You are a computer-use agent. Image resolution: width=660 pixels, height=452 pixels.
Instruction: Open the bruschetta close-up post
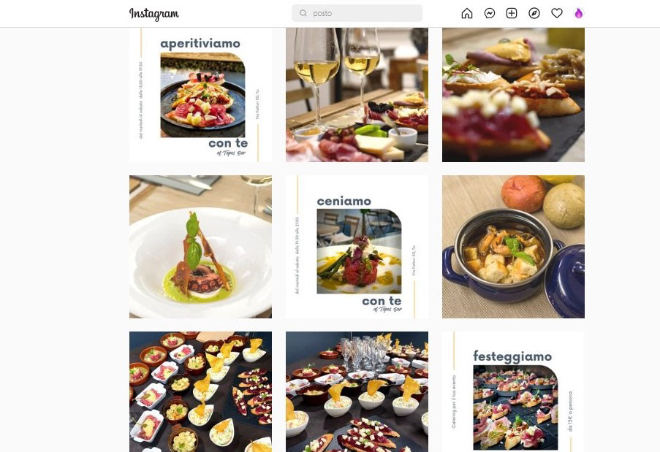(x=513, y=95)
